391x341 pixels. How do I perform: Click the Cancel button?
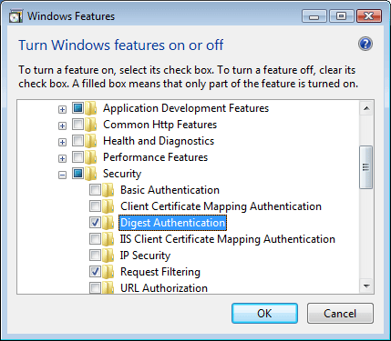pyautogui.click(x=340, y=314)
